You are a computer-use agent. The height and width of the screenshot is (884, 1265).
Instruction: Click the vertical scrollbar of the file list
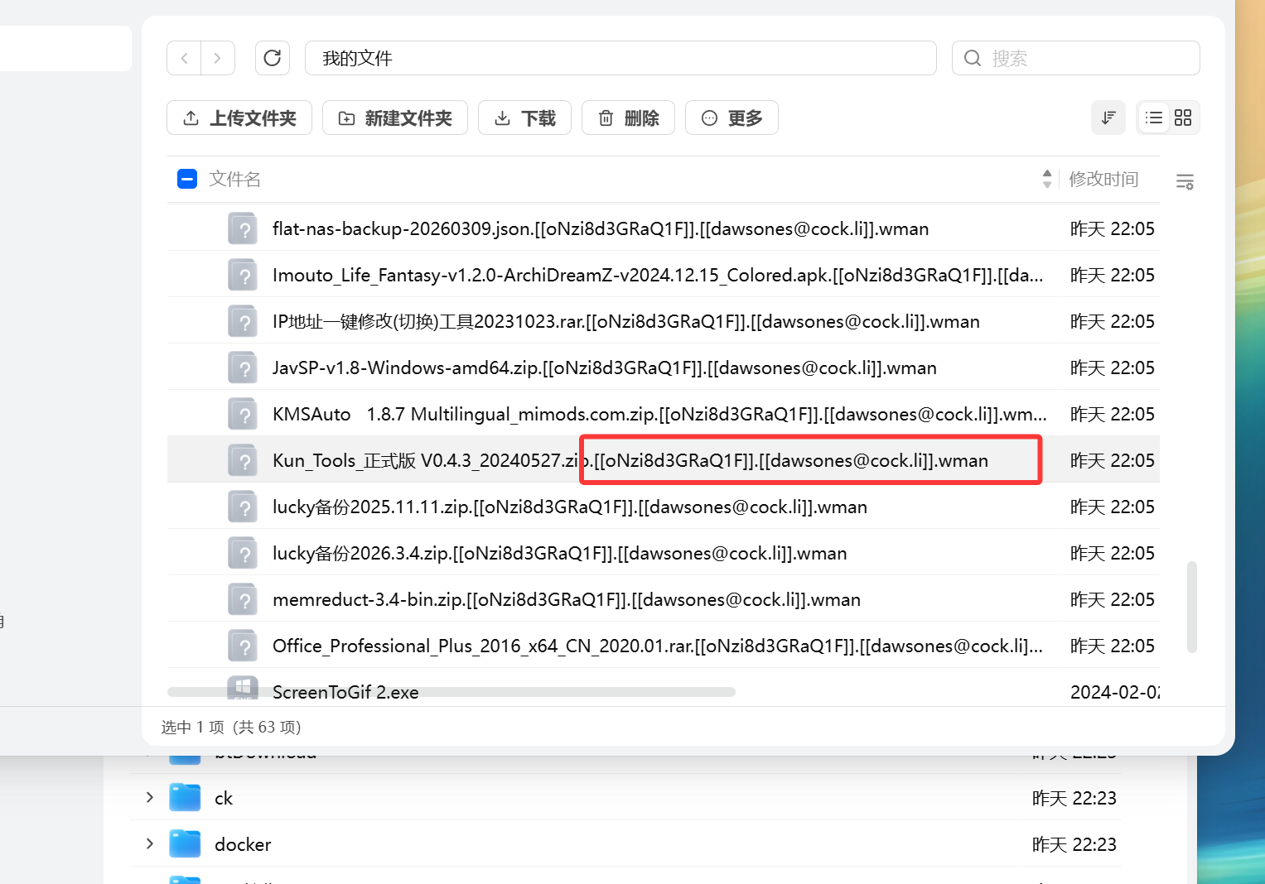coord(1192,608)
